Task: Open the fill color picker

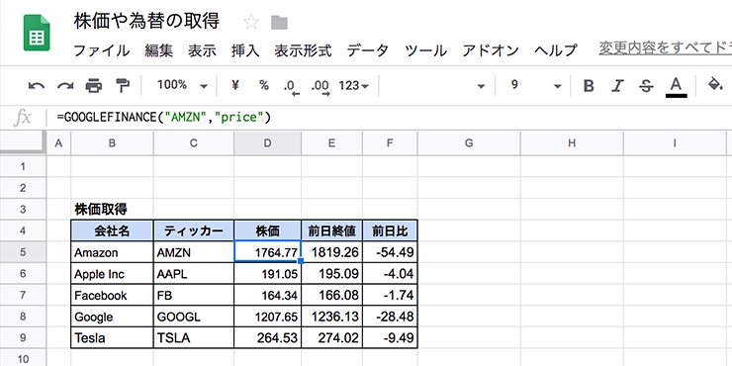Action: 715,85
